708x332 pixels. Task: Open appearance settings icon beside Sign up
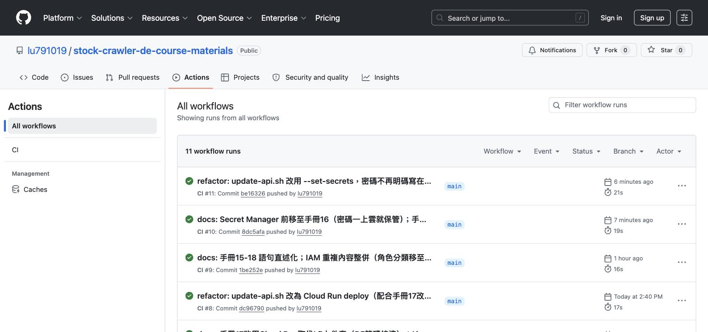coord(684,18)
